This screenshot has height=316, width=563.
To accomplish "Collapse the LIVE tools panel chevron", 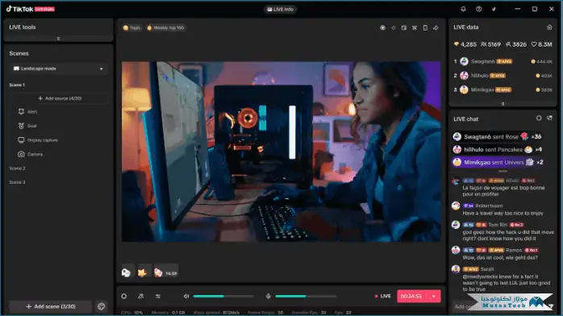I will point(58,39).
